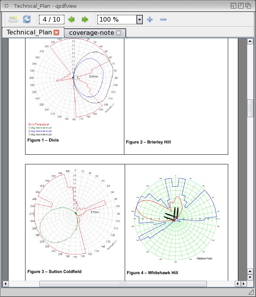Click the 100 % zoom text field
The image size is (256, 297).
coord(117,19)
